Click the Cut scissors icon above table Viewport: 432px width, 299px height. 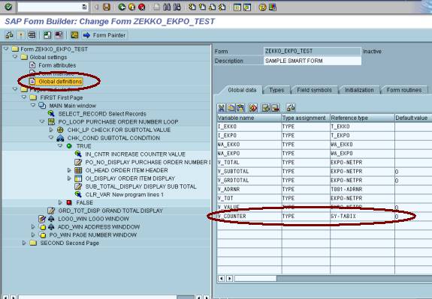[222, 108]
